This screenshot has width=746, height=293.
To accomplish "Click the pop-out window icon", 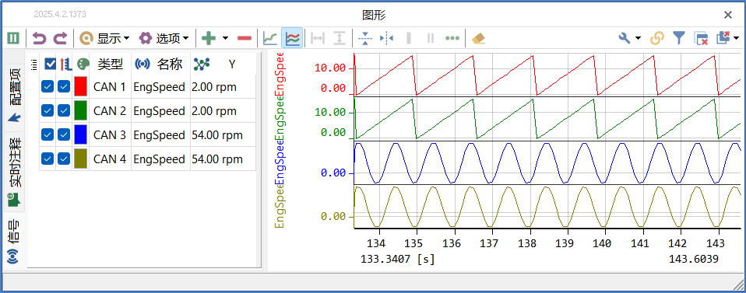I will tap(723, 38).
